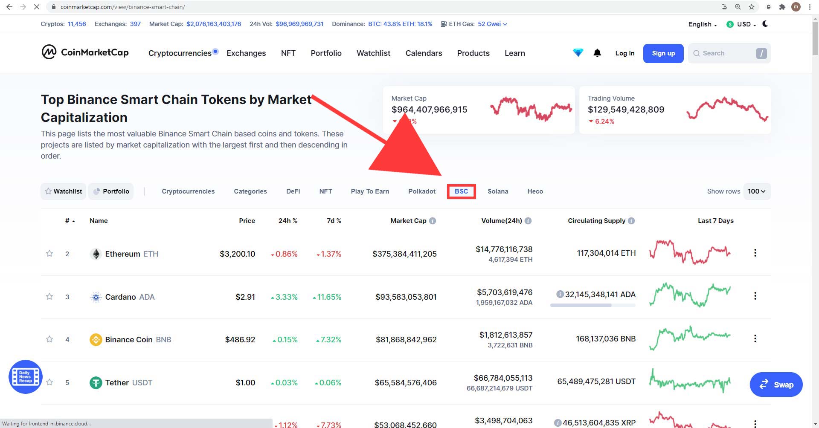Viewport: 819px width, 428px height.
Task: Click Ethereum last 7 days chart
Action: 690,252
